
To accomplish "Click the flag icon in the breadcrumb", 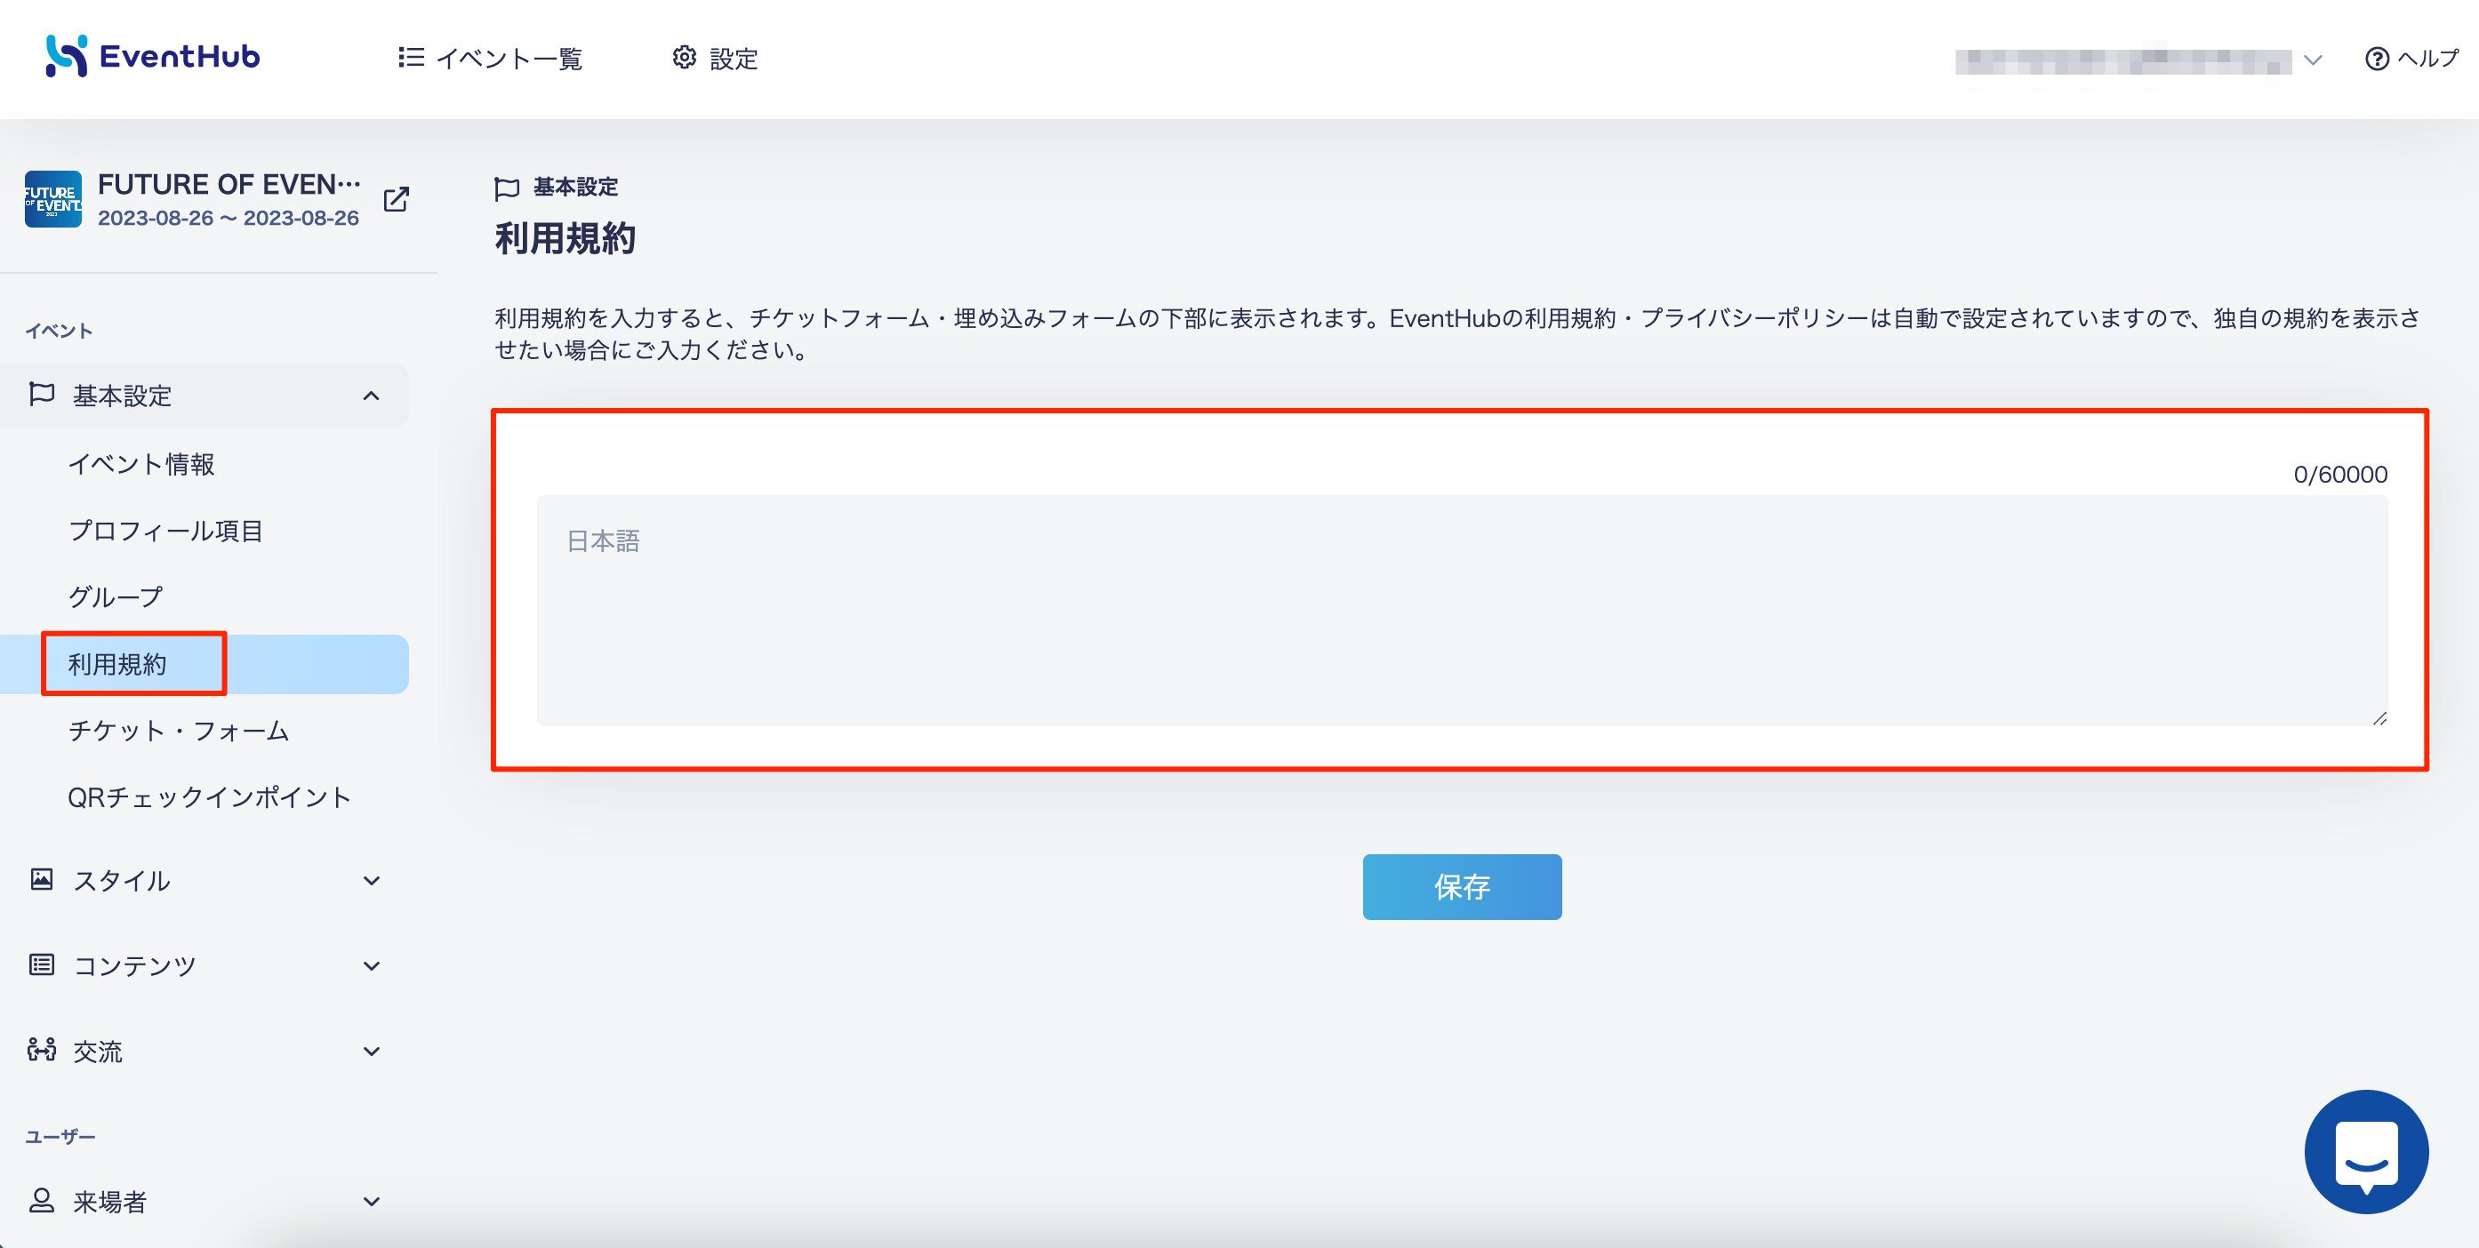I will click(506, 188).
